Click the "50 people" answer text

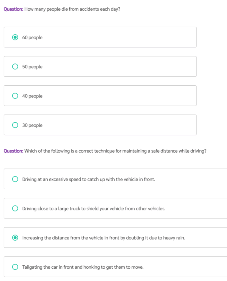pos(32,67)
